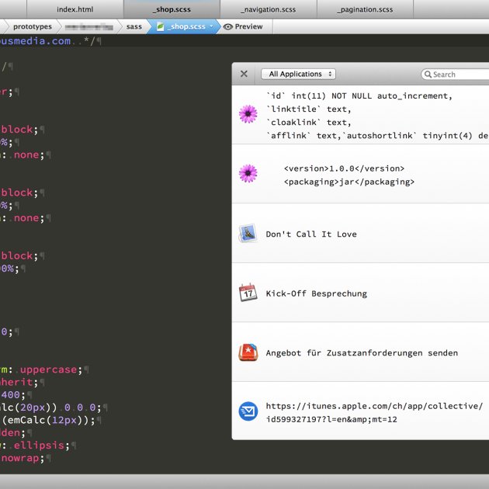Select the Angebot für Zusatzanforderungen senden entry
Viewport: 489px width, 489px height.
click(362, 353)
